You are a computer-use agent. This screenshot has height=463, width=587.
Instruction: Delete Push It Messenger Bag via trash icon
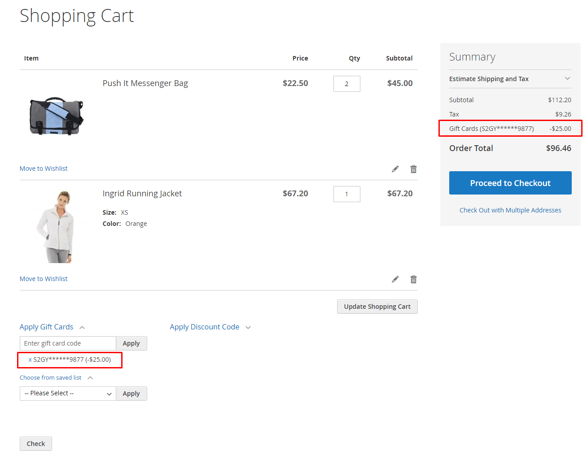click(x=413, y=169)
